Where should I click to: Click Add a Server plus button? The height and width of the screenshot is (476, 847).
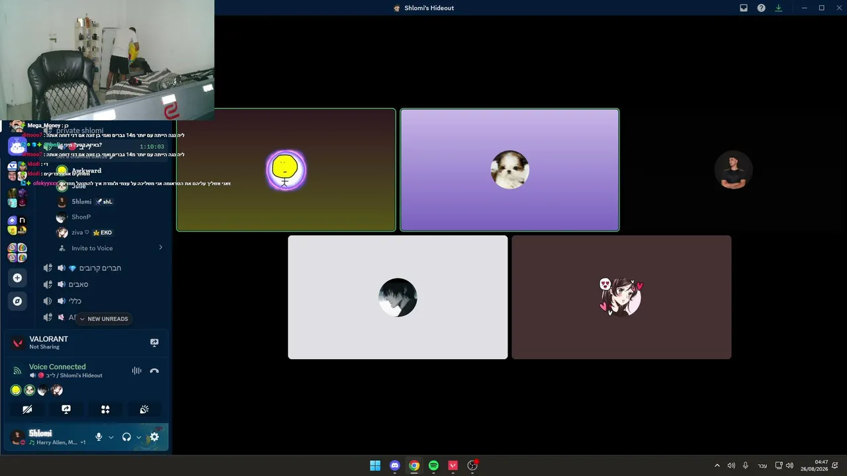[x=17, y=278]
